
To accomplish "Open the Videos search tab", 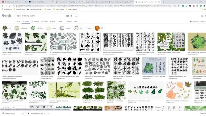I will (x=44, y=21).
